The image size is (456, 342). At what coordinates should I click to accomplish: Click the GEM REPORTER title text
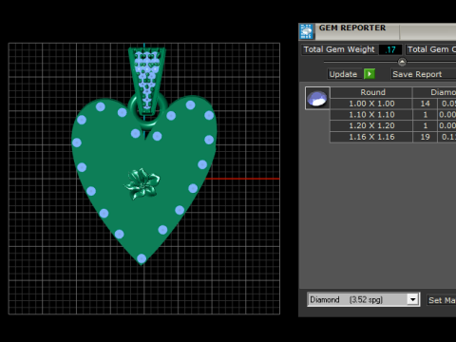[352, 28]
